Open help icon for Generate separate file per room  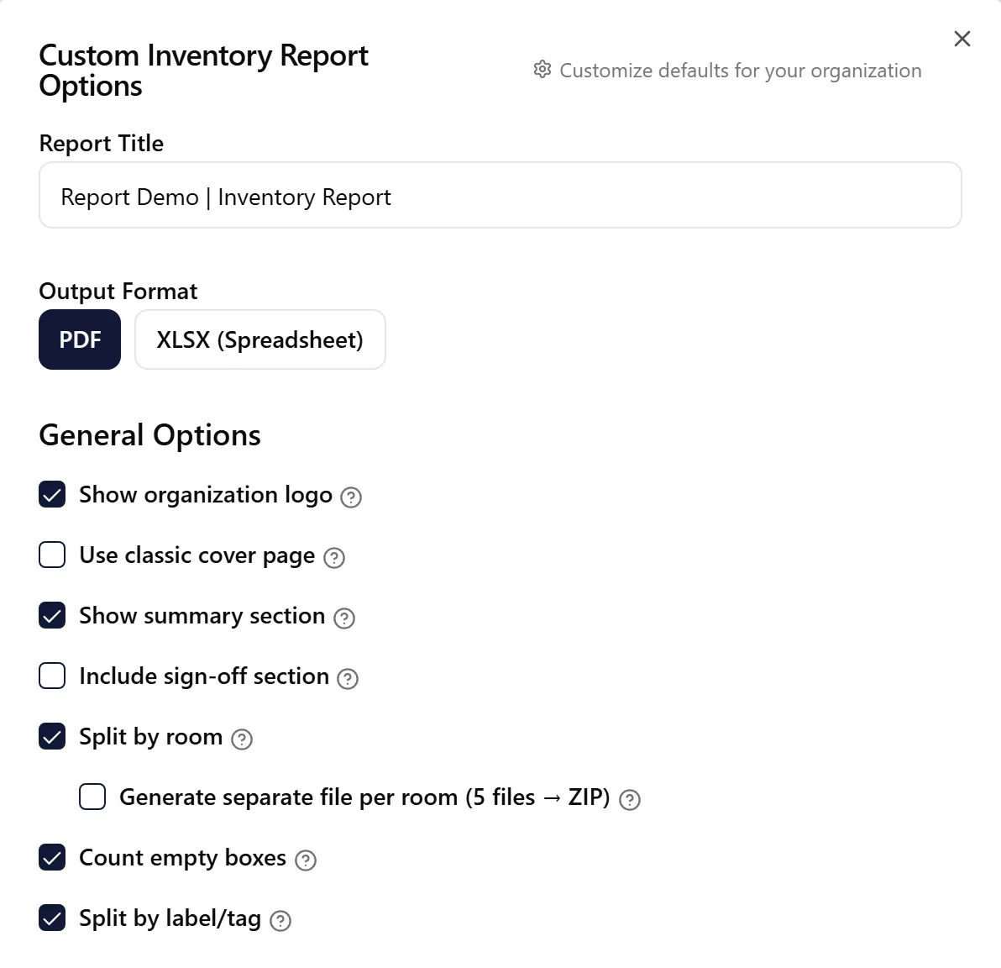(630, 799)
